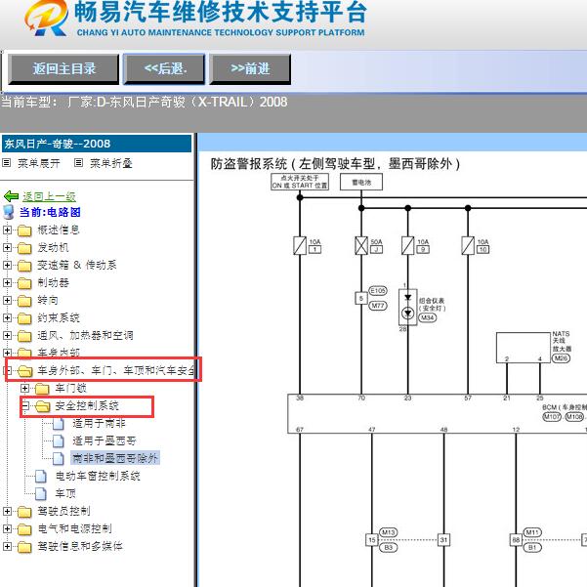Select the 安全控制系统 folder label
587x587 pixels.
click(x=87, y=405)
